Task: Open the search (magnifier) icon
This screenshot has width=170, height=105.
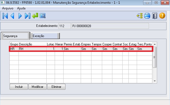Action: pyautogui.click(x=43, y=16)
